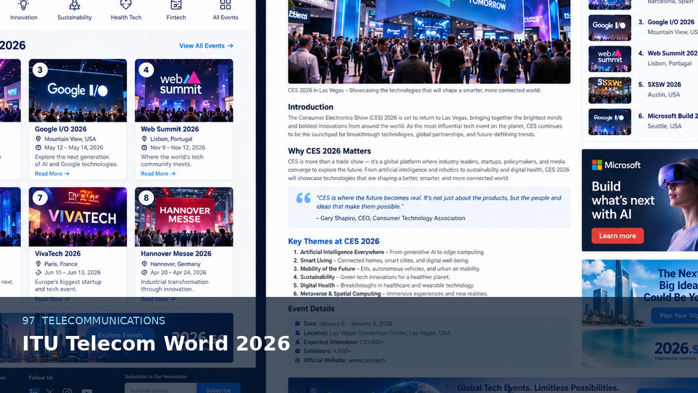Click the Microsoft 'Build what's next with AI' ad
Image resolution: width=698 pixels, height=393 pixels.
640,200
